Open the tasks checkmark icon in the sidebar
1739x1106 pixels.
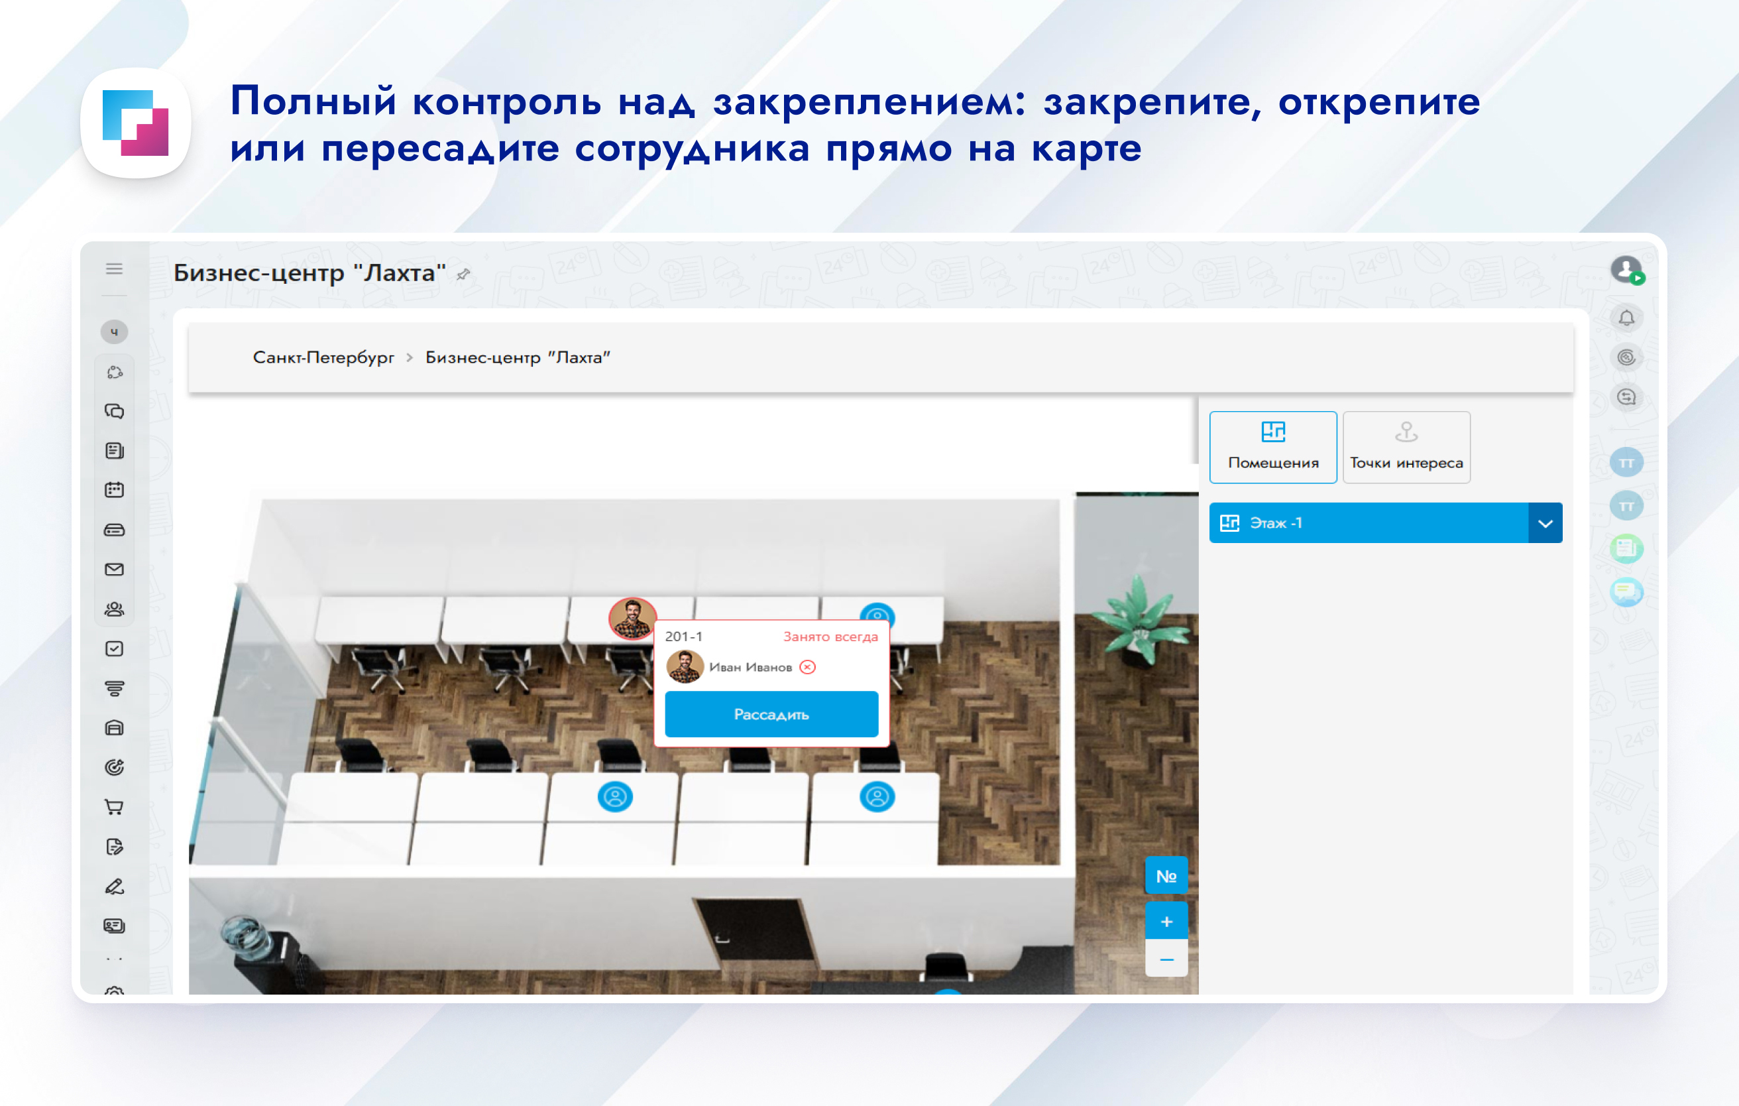[x=114, y=648]
